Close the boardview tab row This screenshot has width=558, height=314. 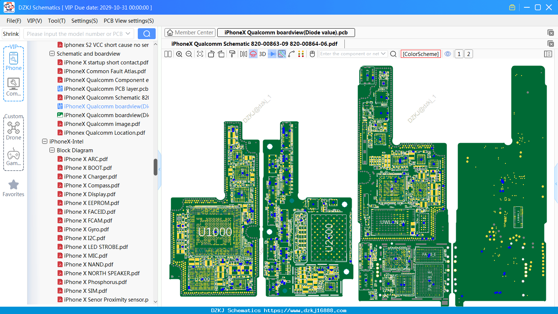[x=550, y=33]
